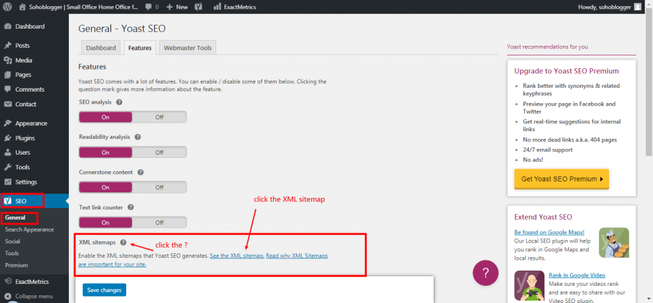Click help icon beside Readability analysis

pos(138,137)
